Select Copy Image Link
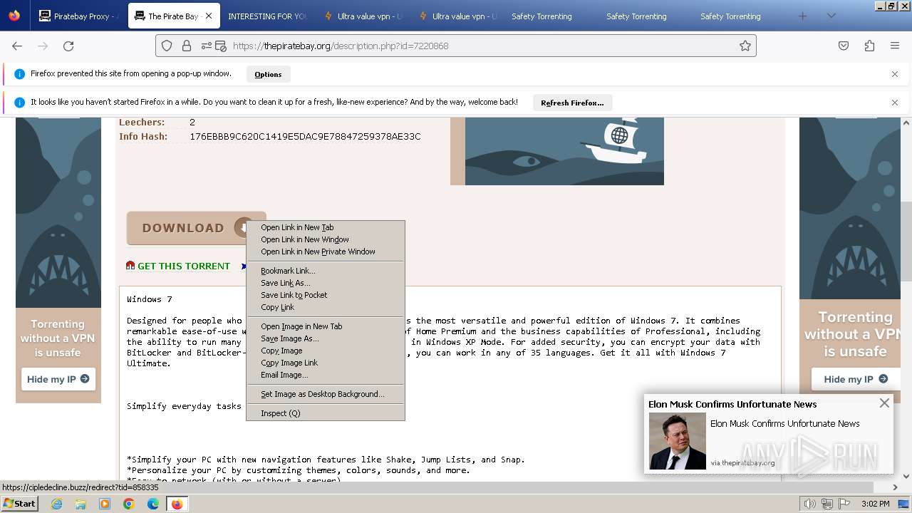The height and width of the screenshot is (513, 912). 326,363
